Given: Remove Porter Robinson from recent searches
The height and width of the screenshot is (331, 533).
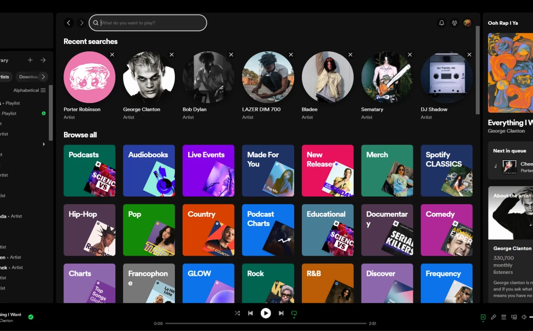Looking at the screenshot, I should pos(112,55).
